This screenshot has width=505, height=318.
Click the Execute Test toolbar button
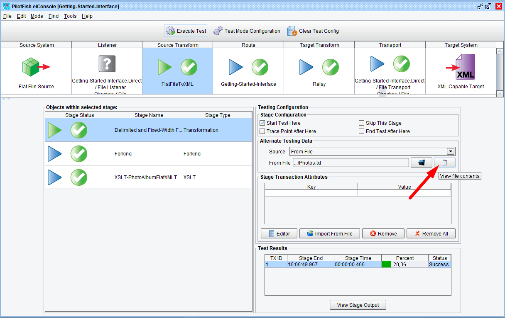point(186,31)
